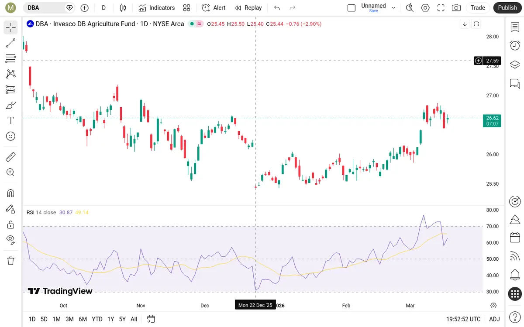The width and height of the screenshot is (524, 327).
Task: Open the go to date calendar
Action: [x=151, y=319]
